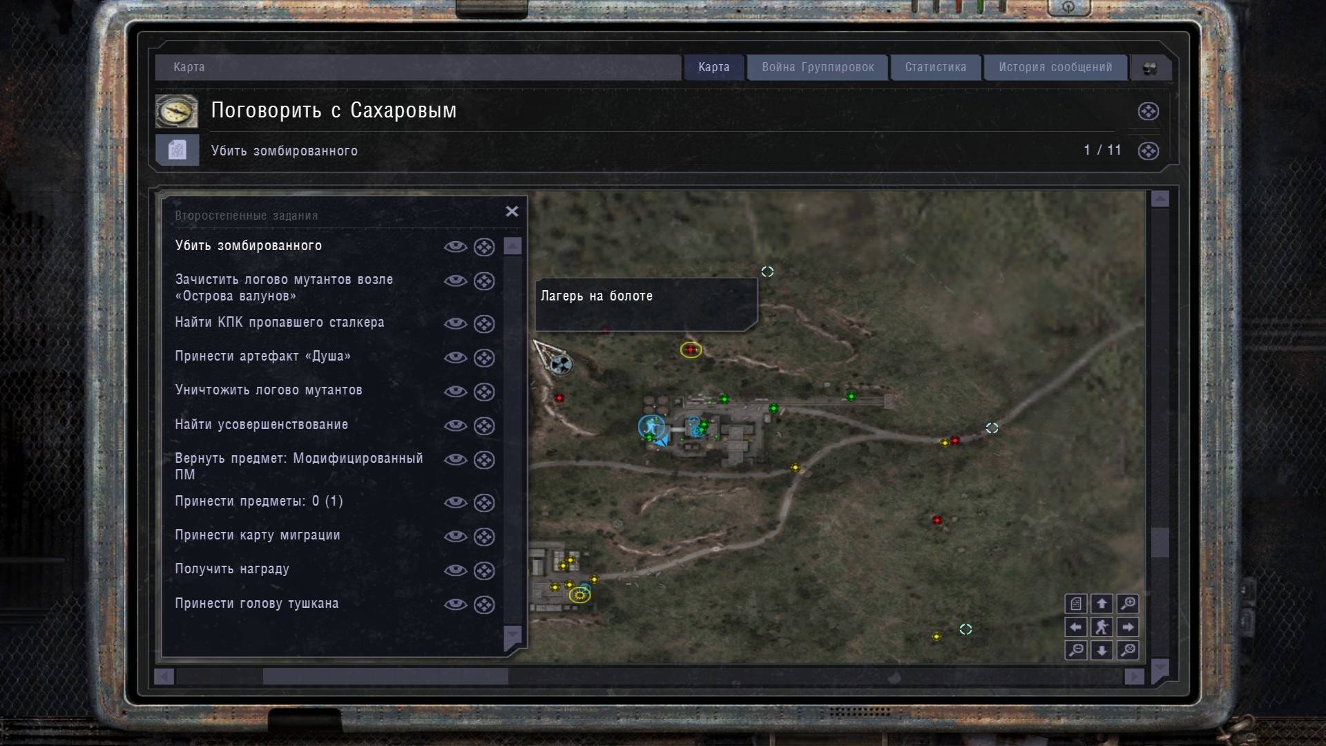The height and width of the screenshot is (746, 1326).
Task: Toggle visibility of Вернуть предмет Модифицированный ПМ
Action: coord(455,459)
